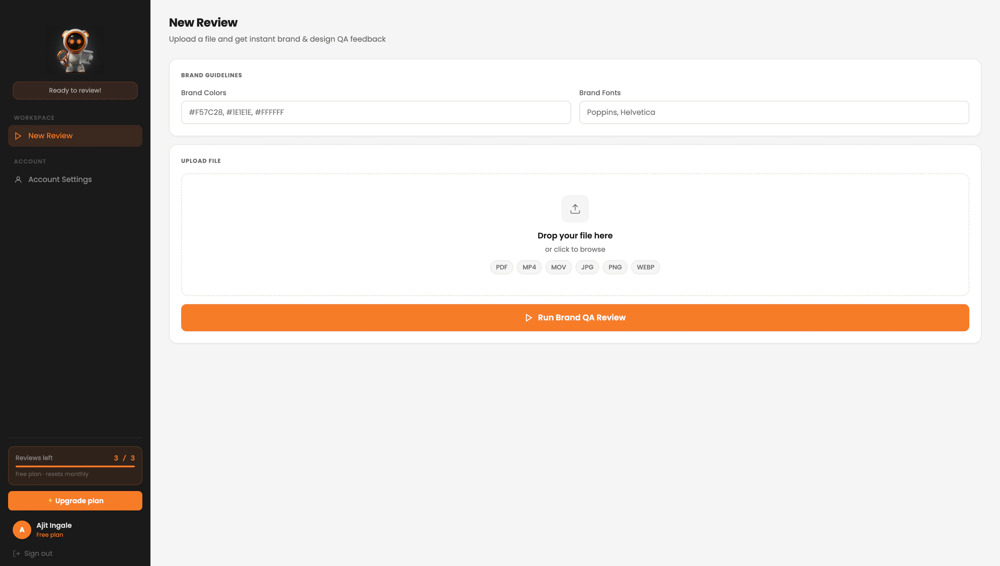Select the PNG format chip
This screenshot has height=566, width=1000.
[x=615, y=267]
